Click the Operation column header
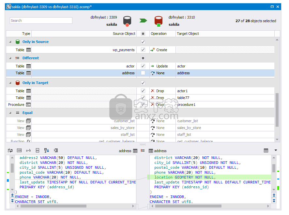Viewport: 289px width, 215px height. click(162, 34)
